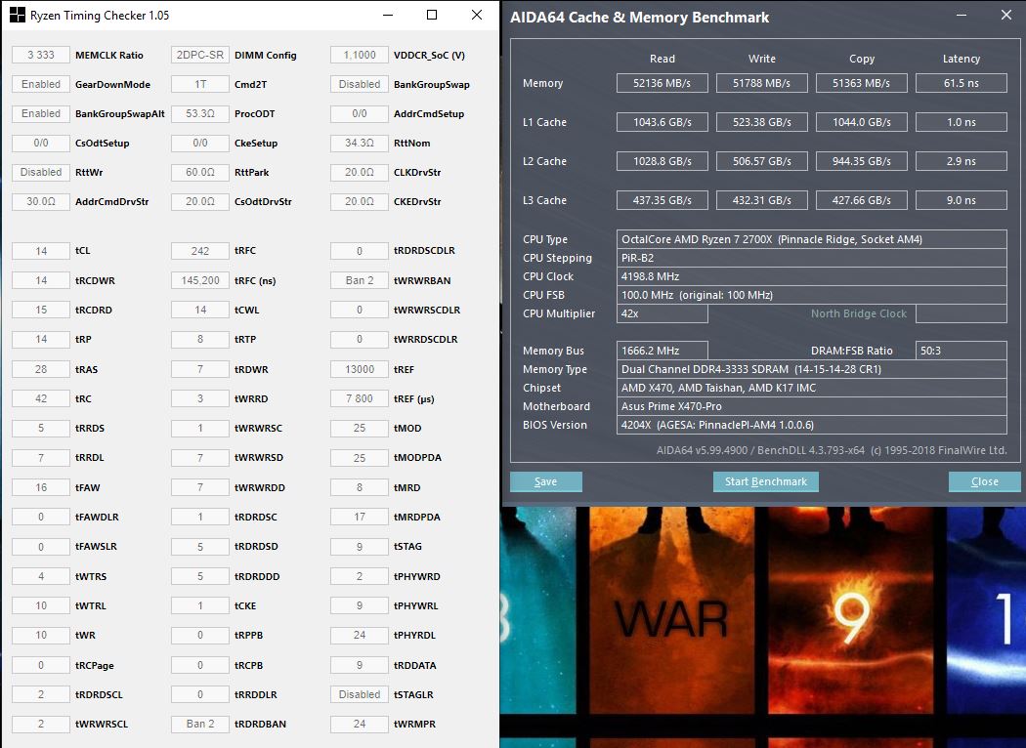Click the ProcODT 53.3Ω field

[199, 114]
